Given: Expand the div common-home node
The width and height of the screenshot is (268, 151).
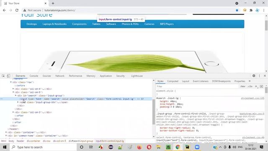Looking at the screenshot, I should coord(6,135).
